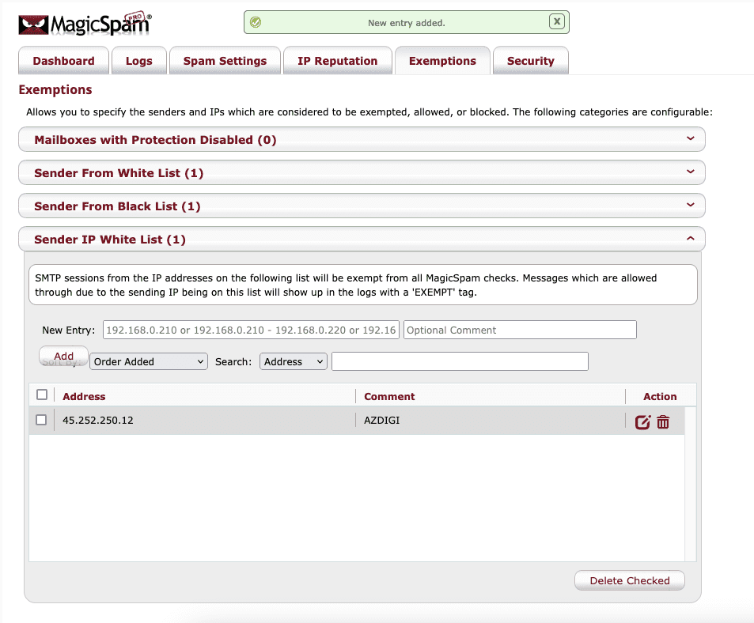Go to the Spam Settings tab
The height and width of the screenshot is (623, 754).
225,61
